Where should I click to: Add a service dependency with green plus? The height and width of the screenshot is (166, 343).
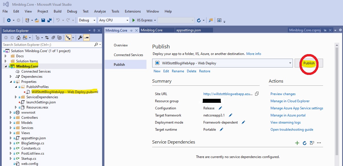pos(297,143)
